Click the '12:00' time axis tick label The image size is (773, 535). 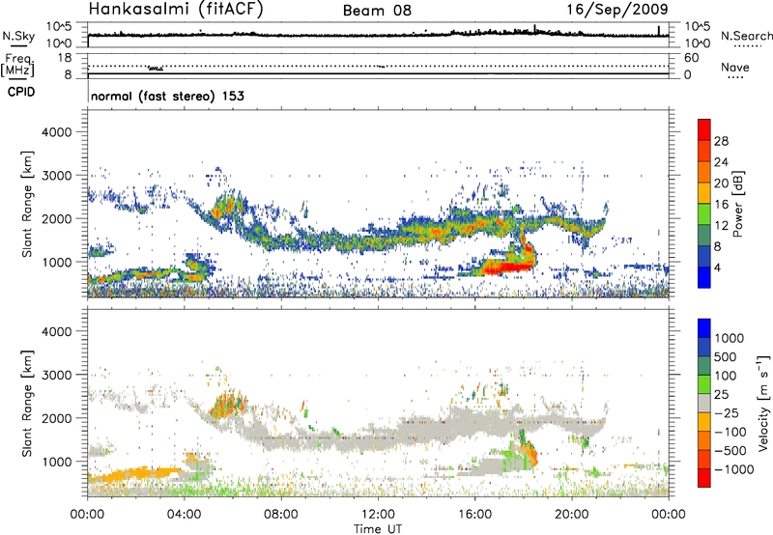click(x=378, y=515)
